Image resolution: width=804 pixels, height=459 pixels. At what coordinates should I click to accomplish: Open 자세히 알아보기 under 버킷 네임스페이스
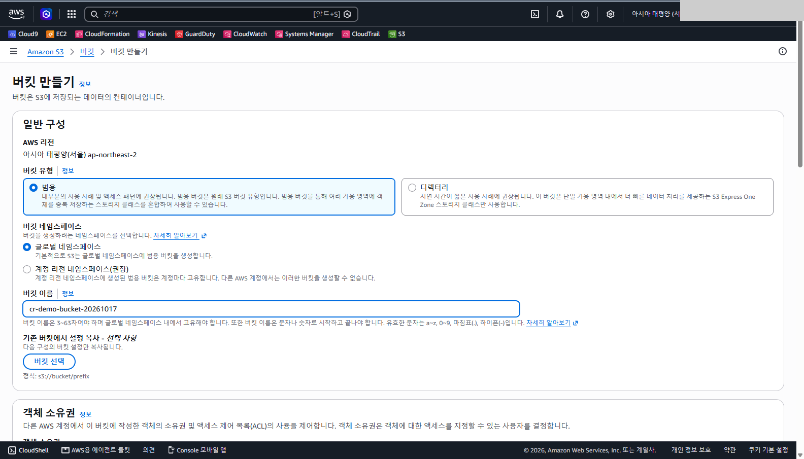[x=180, y=235]
